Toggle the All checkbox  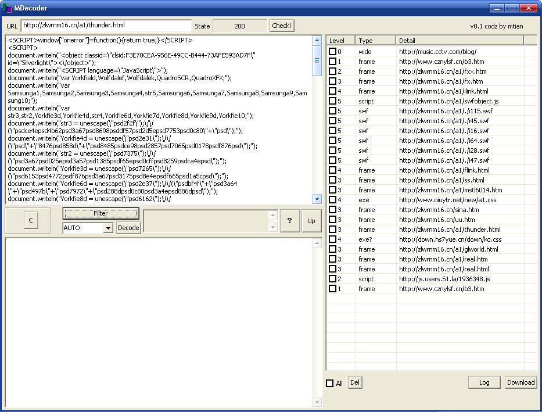tap(330, 383)
